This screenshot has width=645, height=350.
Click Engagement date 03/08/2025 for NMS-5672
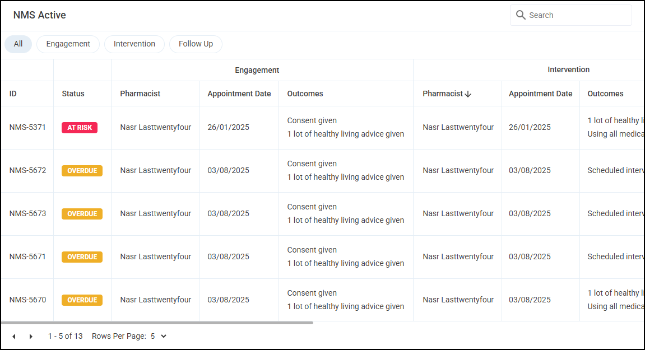coord(228,171)
